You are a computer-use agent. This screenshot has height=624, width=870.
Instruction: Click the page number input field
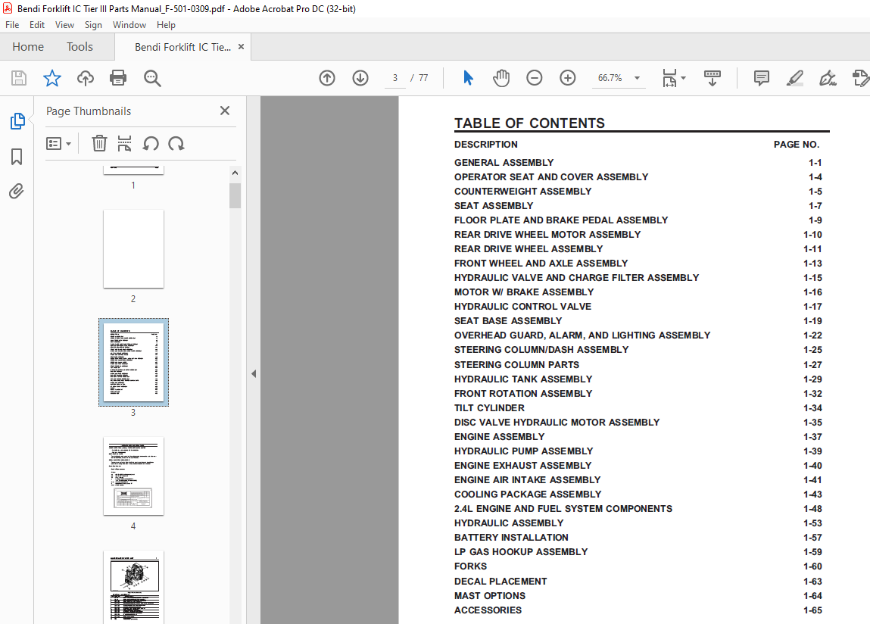[x=395, y=78]
